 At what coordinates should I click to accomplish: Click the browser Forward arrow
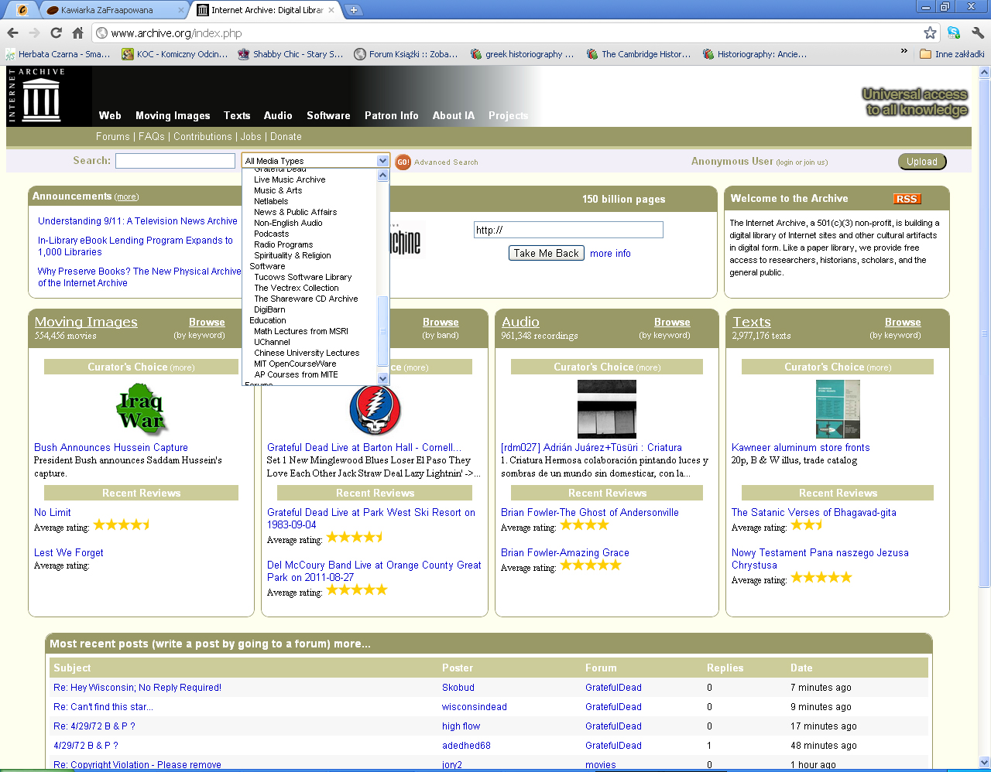[x=34, y=32]
